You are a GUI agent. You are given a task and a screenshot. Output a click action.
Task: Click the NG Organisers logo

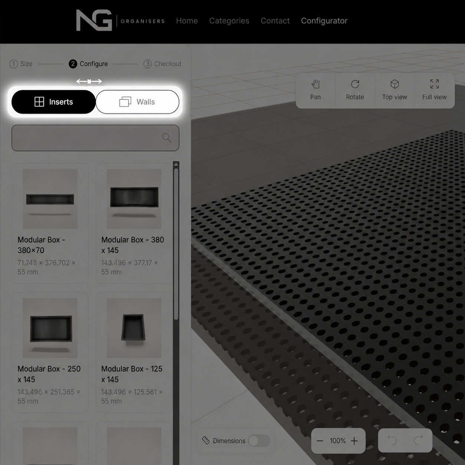120,20
